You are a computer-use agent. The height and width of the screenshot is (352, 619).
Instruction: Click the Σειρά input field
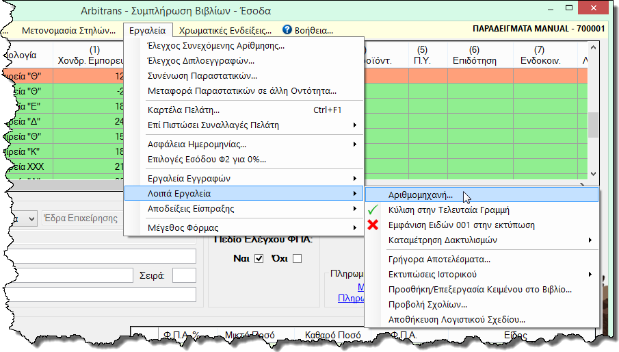point(184,275)
